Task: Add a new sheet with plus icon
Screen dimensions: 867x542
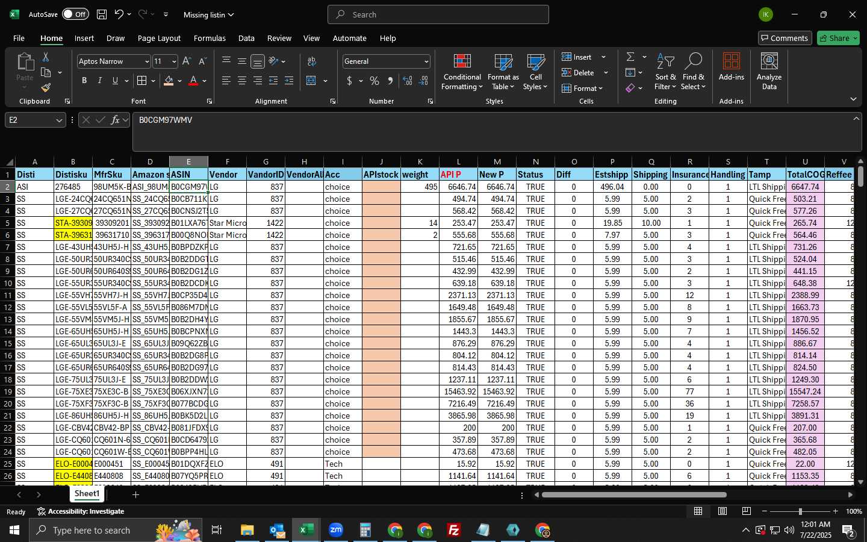Action: pyautogui.click(x=136, y=494)
